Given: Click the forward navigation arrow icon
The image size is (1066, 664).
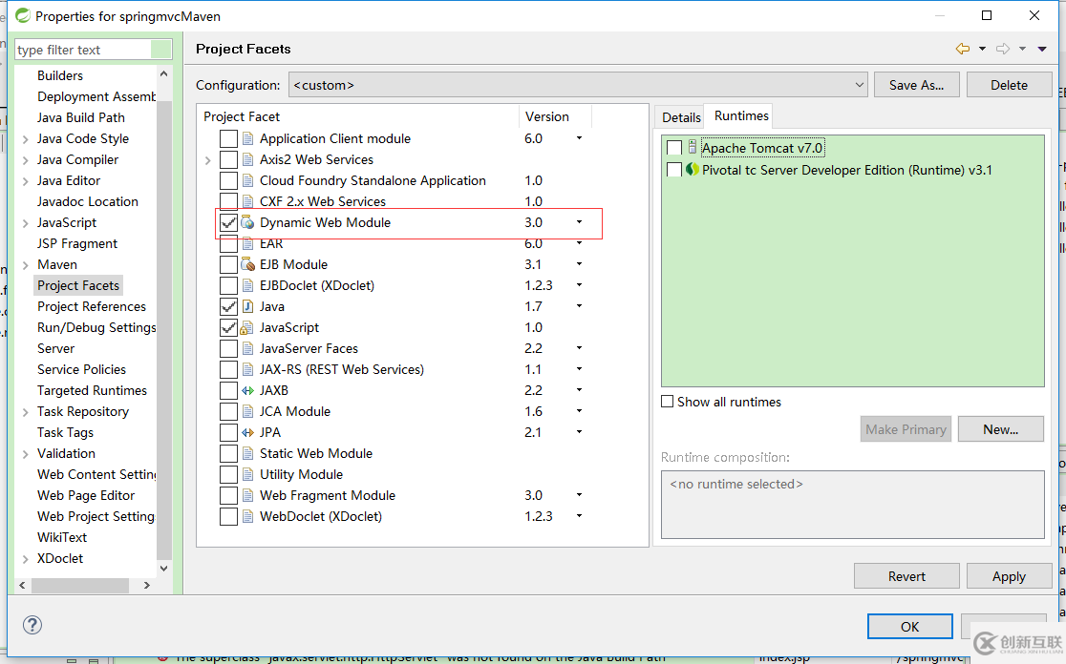Looking at the screenshot, I should click(x=1003, y=49).
